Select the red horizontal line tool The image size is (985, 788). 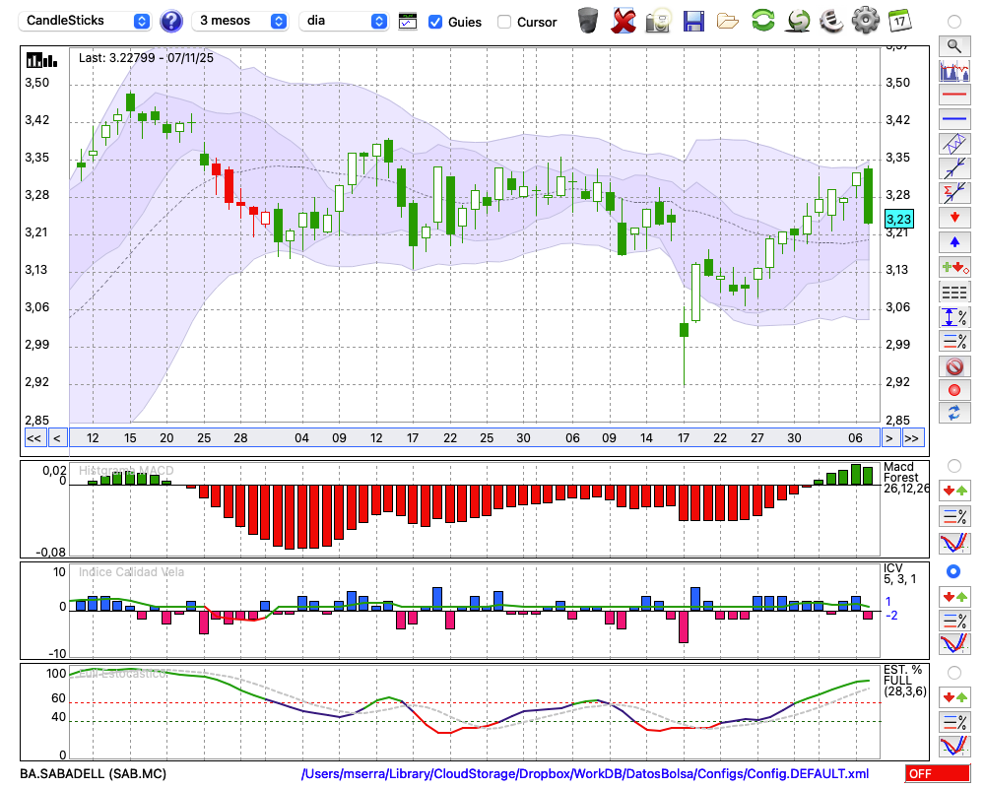953,96
